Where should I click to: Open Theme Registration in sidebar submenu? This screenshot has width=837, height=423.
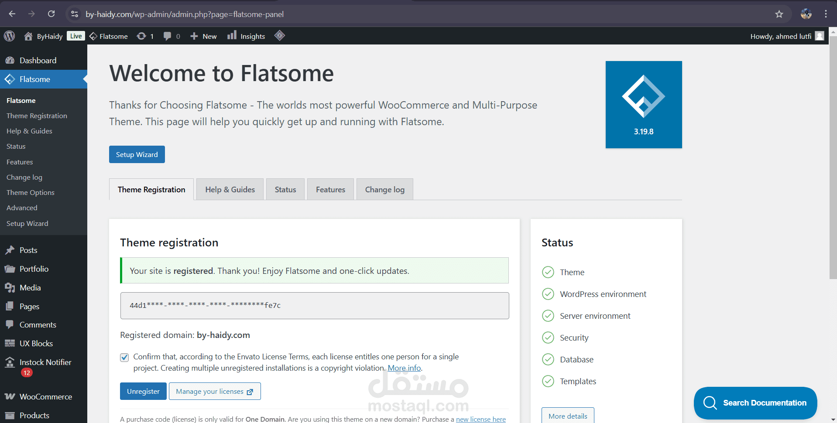(37, 116)
